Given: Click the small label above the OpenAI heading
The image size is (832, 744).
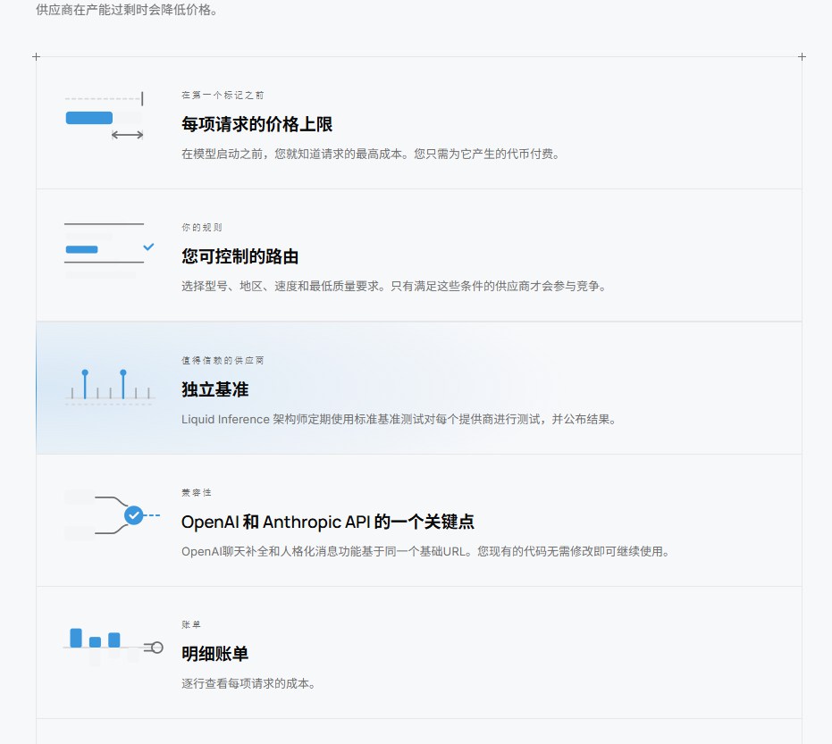Looking at the screenshot, I should (197, 493).
